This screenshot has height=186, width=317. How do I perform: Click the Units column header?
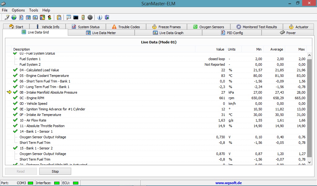pyautogui.click(x=234, y=49)
